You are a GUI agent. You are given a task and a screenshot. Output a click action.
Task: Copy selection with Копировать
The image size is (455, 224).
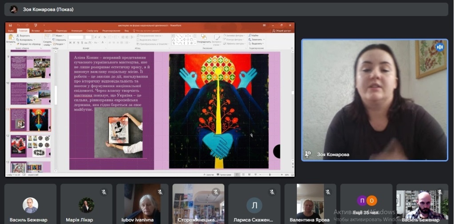pos(25,40)
